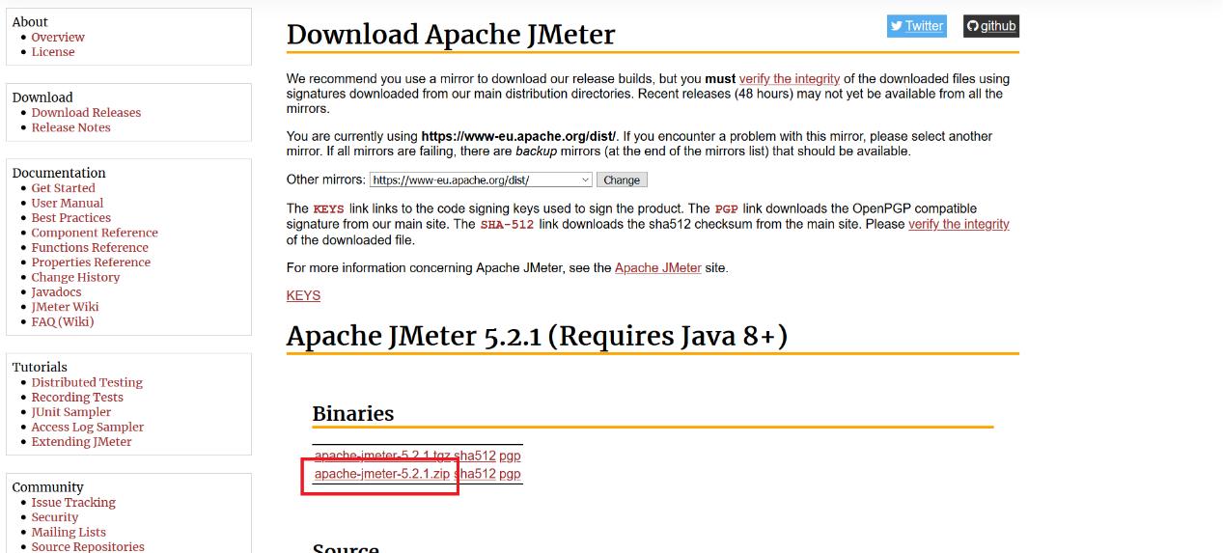The width and height of the screenshot is (1223, 553).
Task: Open the Twitter button link
Action: (x=916, y=26)
